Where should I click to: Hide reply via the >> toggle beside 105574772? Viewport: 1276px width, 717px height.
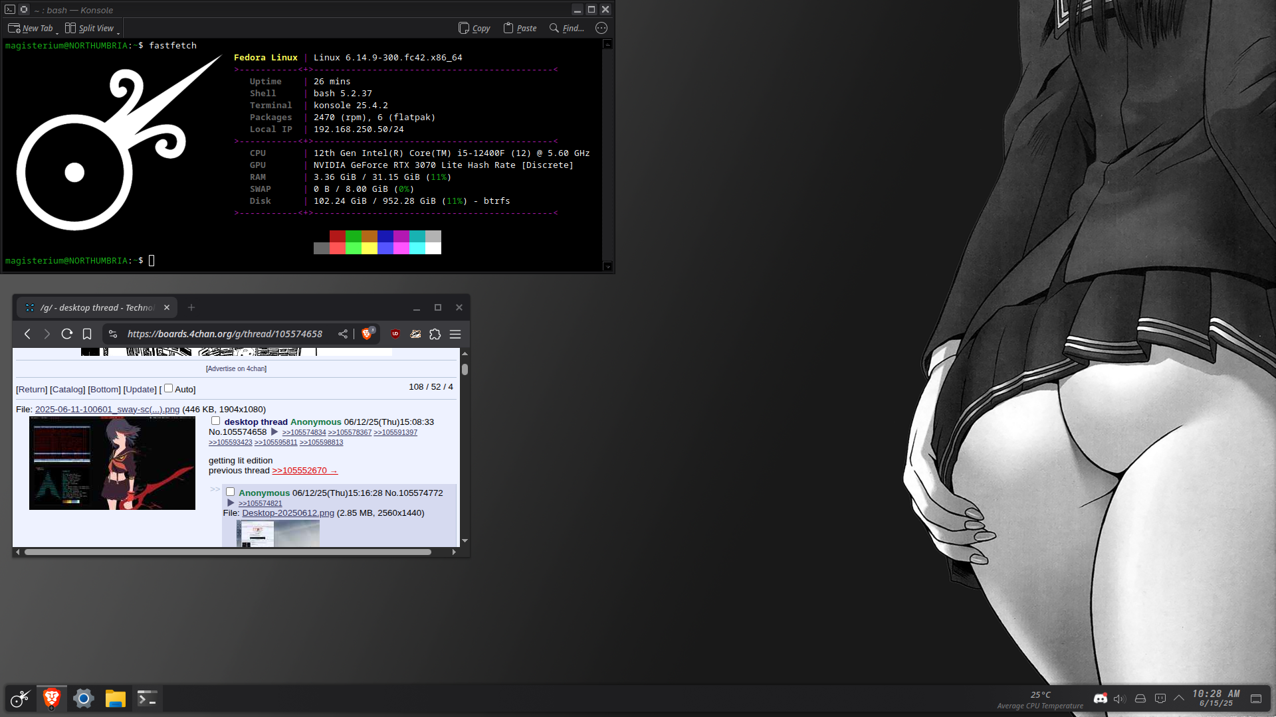[x=215, y=489]
